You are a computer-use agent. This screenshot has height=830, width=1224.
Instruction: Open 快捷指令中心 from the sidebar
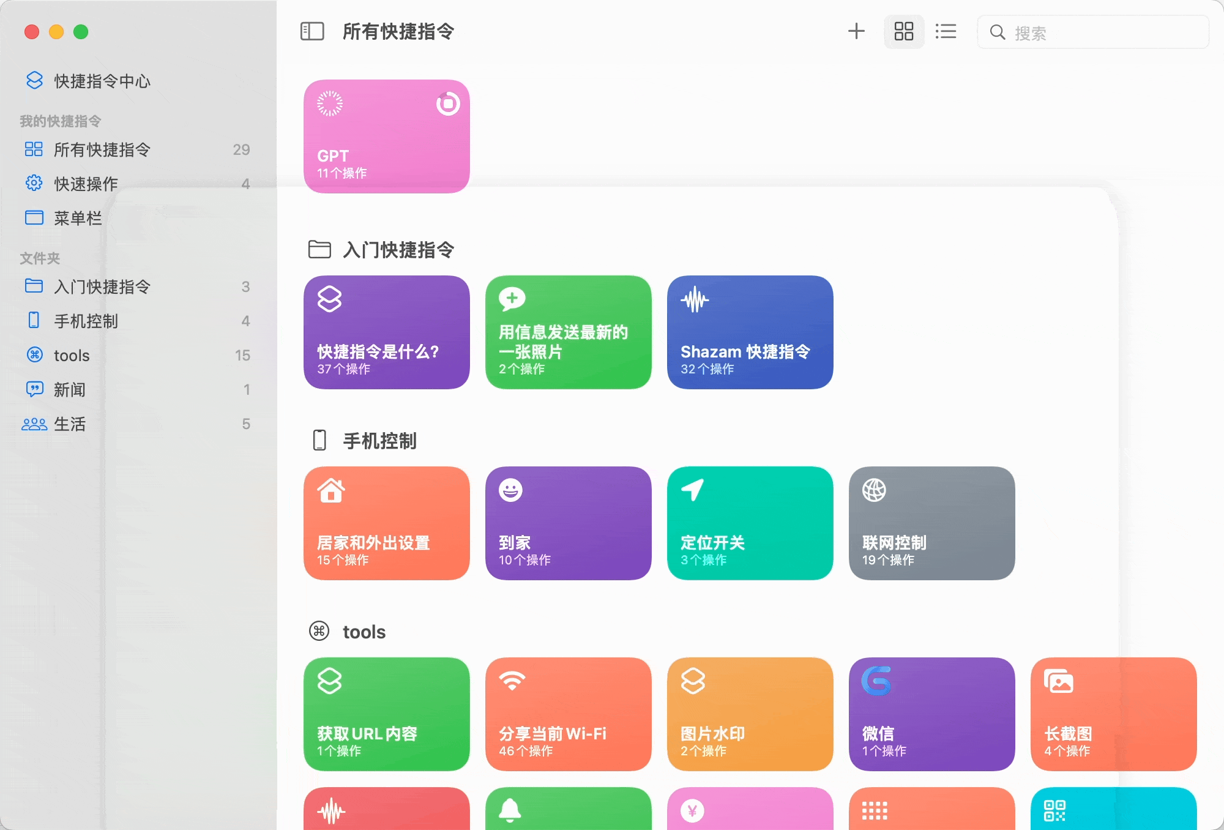(103, 80)
